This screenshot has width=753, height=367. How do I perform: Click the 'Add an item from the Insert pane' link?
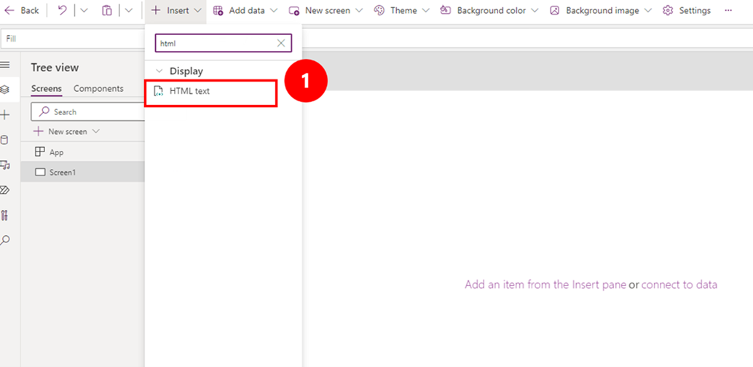pos(545,285)
